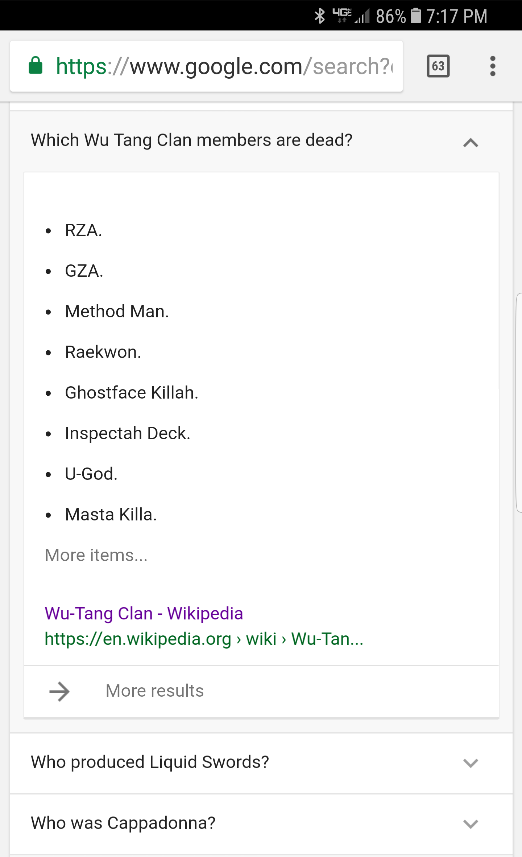The width and height of the screenshot is (522, 857).
Task: Tap the 4G LTE signal indicator
Action: click(342, 15)
